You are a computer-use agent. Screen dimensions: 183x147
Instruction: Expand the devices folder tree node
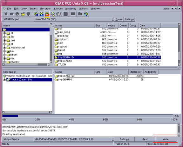point(4,62)
